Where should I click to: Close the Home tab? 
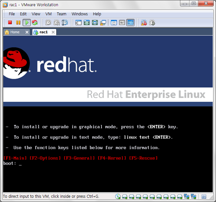[x=27, y=32]
